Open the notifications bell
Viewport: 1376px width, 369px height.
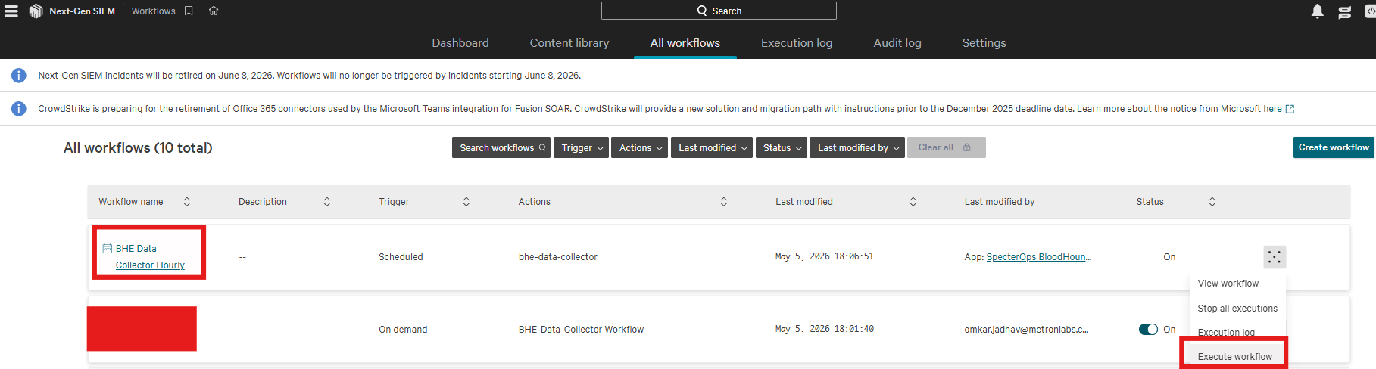pyautogui.click(x=1318, y=11)
